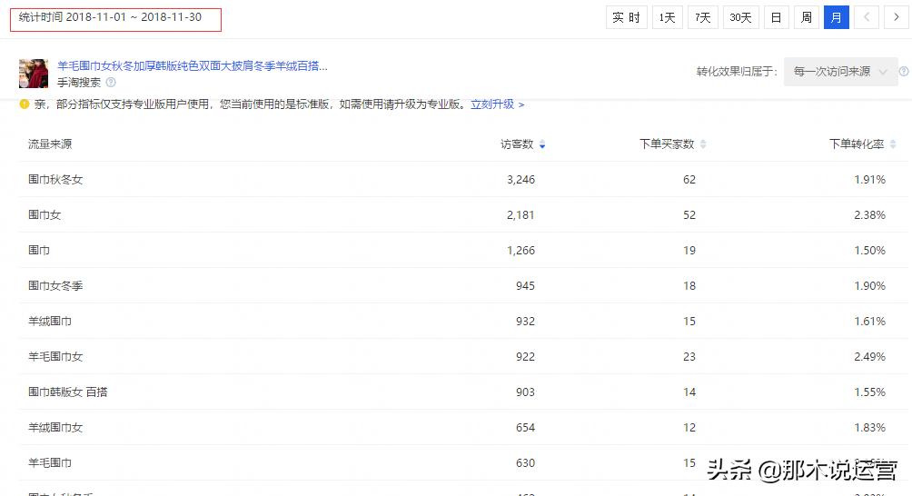The height and width of the screenshot is (496, 912).
Task: Sort by 访客数 column arrows
Action: click(542, 144)
